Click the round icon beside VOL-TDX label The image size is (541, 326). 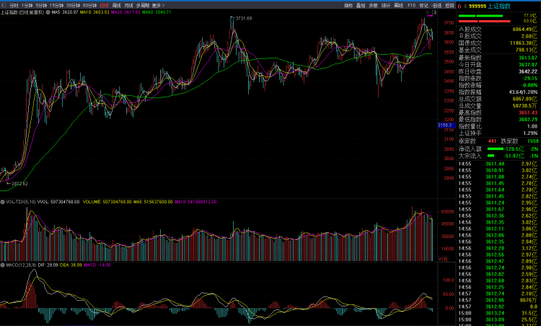pos(2,202)
